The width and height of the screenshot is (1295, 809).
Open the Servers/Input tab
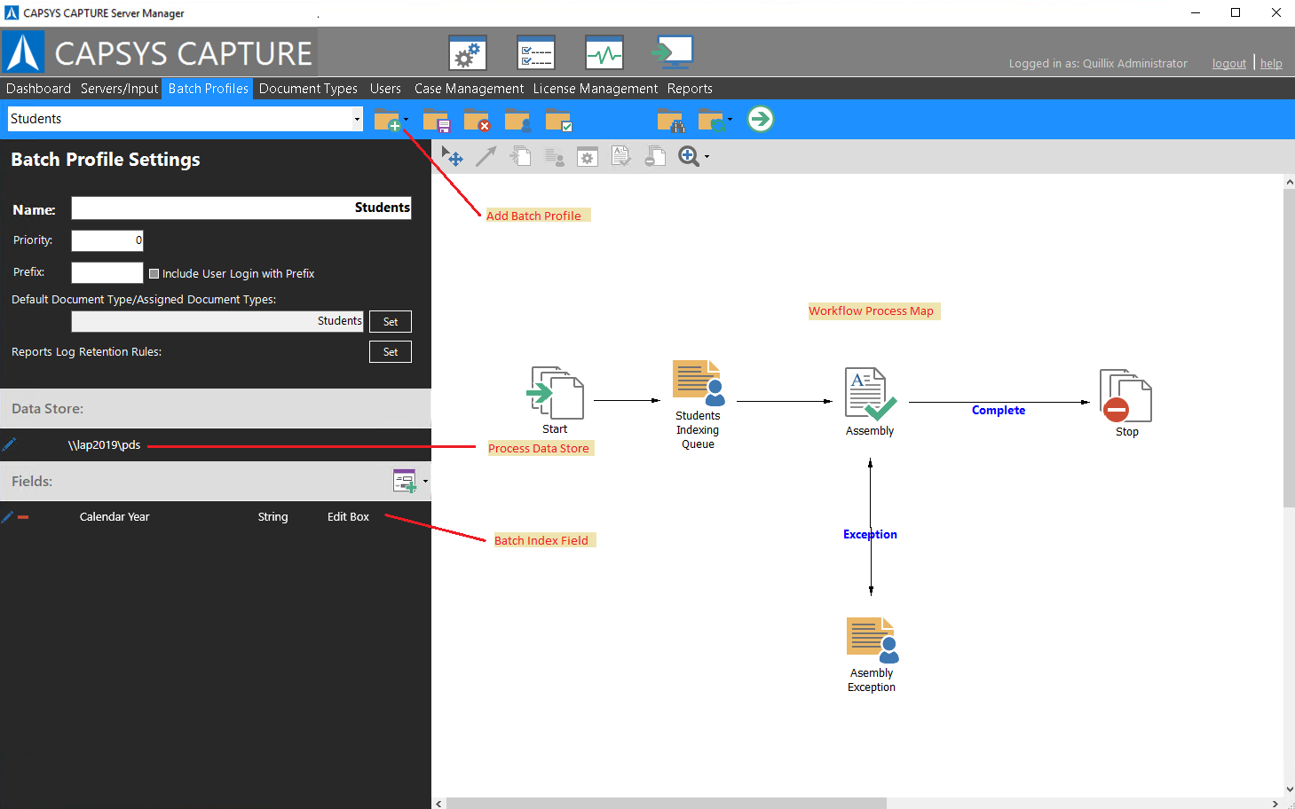pyautogui.click(x=119, y=89)
